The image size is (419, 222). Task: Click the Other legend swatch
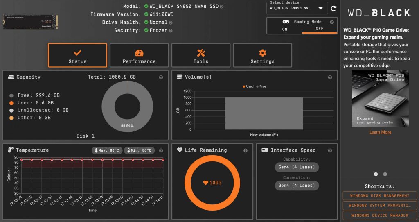click(11, 118)
